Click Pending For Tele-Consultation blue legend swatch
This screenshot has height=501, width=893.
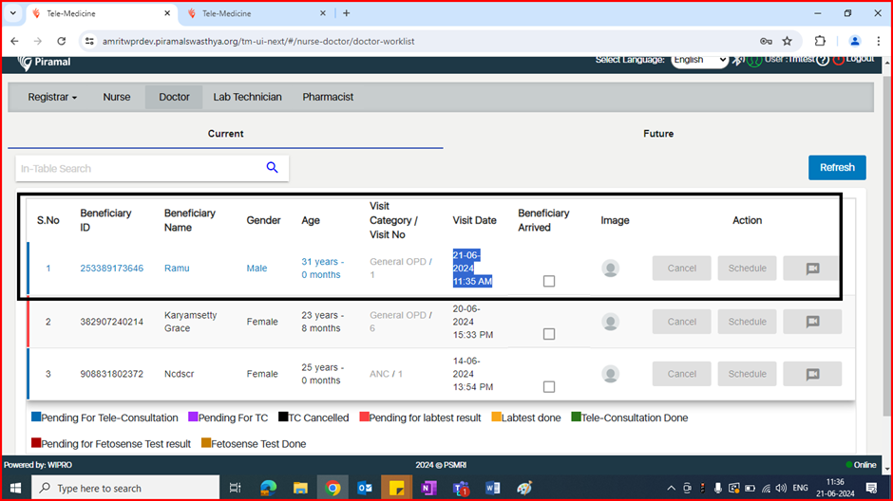36,417
